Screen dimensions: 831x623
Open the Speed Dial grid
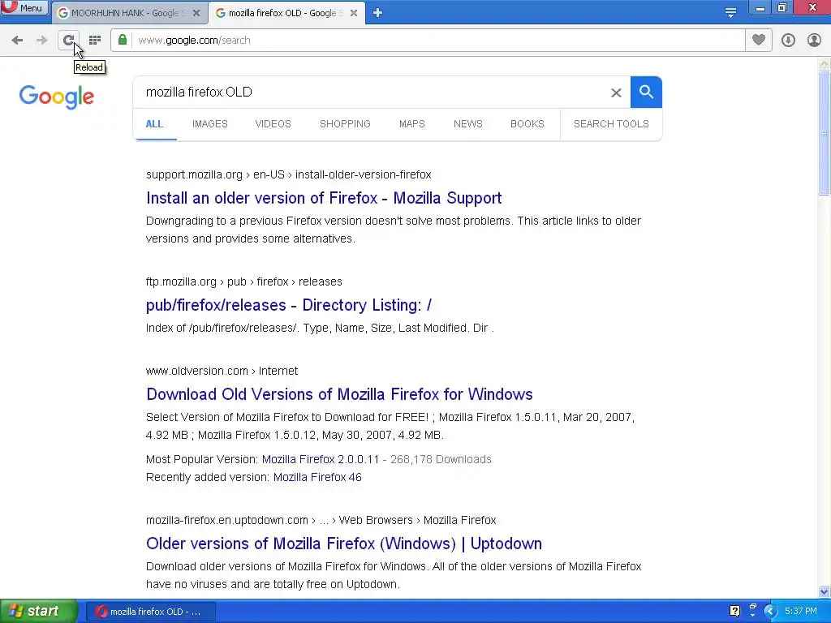95,41
